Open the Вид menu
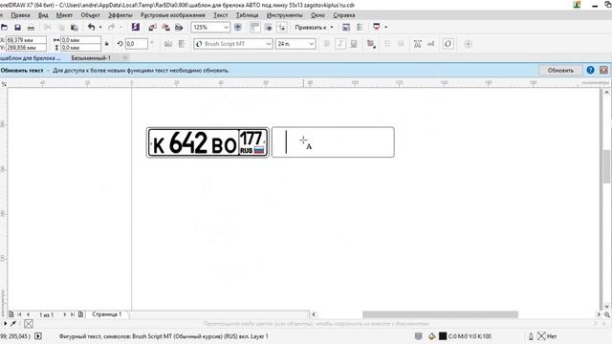This screenshot has height=344, width=612. (x=43, y=15)
